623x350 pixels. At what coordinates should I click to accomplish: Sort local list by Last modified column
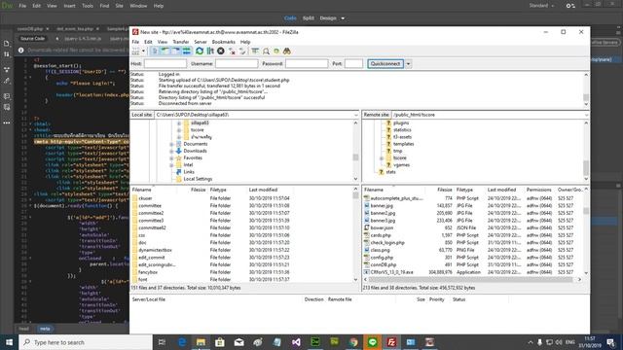pos(263,190)
